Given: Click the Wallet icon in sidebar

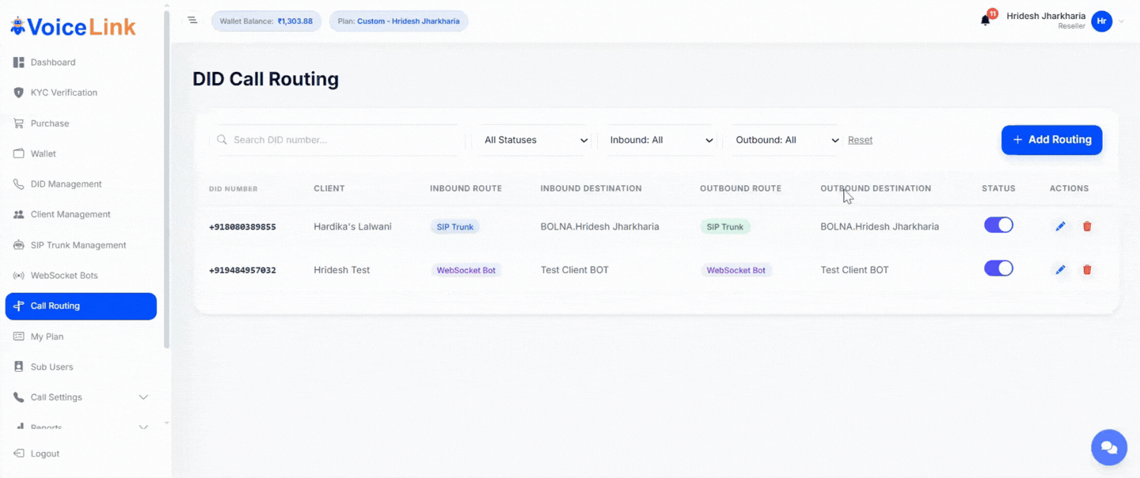Looking at the screenshot, I should pyautogui.click(x=19, y=154).
